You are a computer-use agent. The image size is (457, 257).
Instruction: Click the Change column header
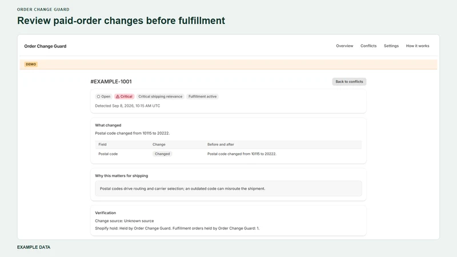click(x=159, y=144)
